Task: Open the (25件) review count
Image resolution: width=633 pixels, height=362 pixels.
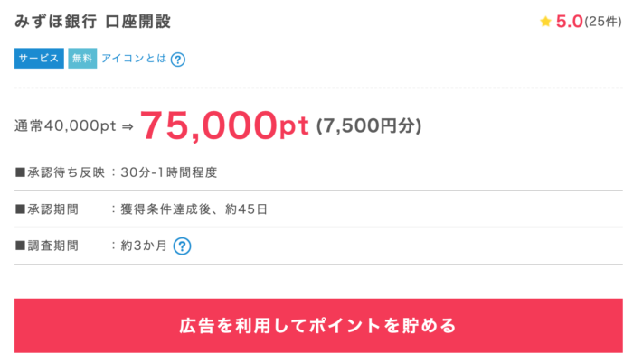Action: click(x=602, y=22)
